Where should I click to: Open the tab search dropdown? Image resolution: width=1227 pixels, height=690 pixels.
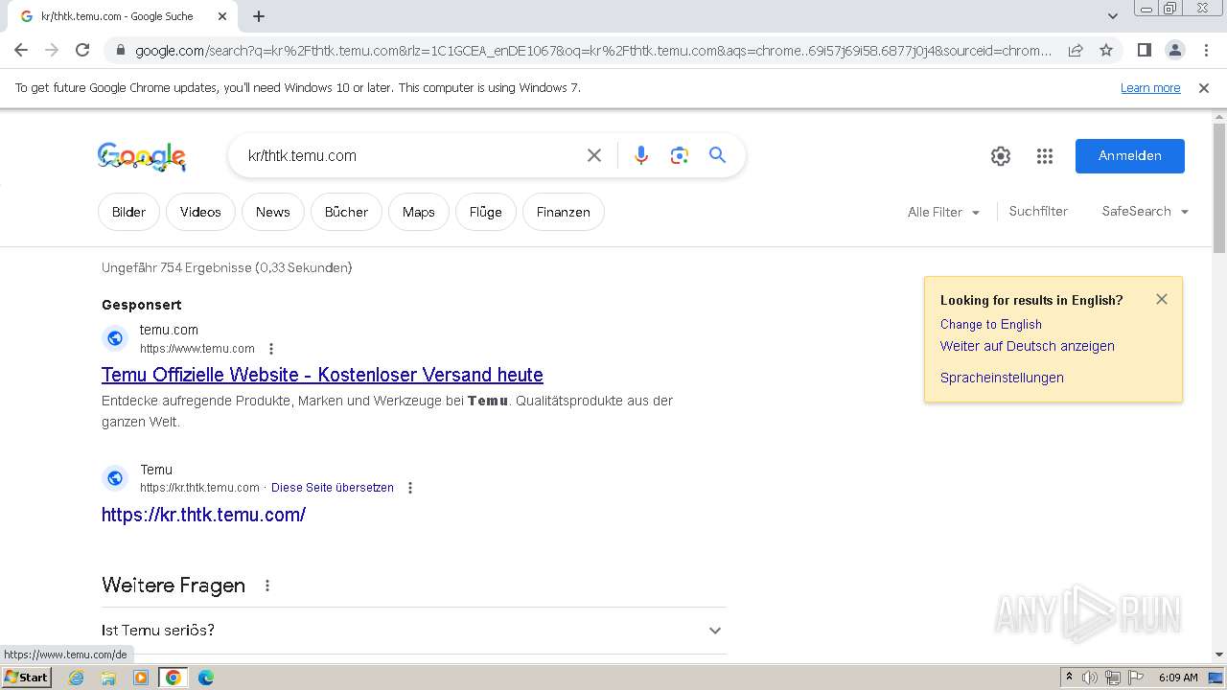(x=1113, y=16)
